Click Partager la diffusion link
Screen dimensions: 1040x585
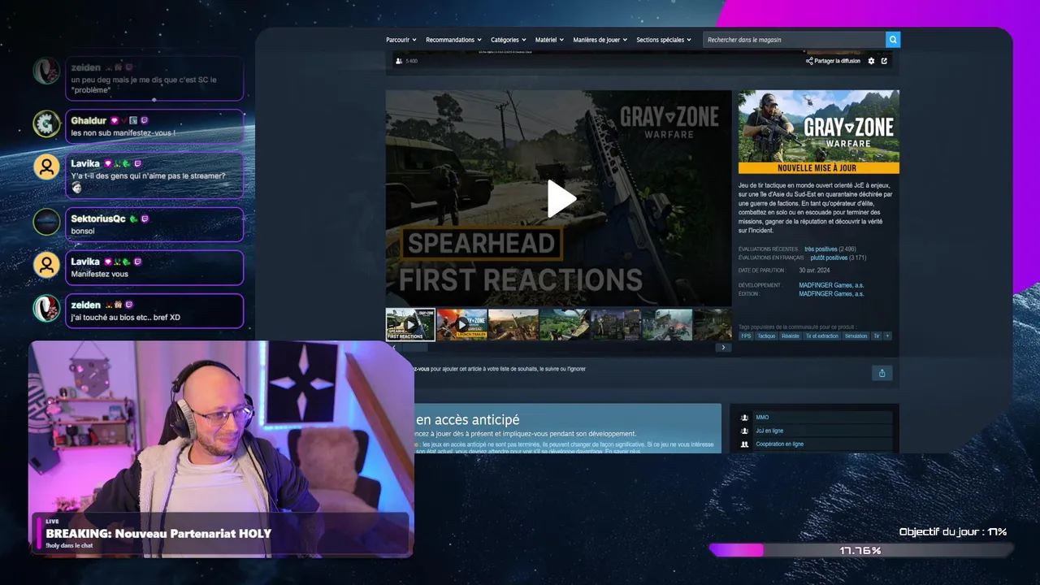833,61
